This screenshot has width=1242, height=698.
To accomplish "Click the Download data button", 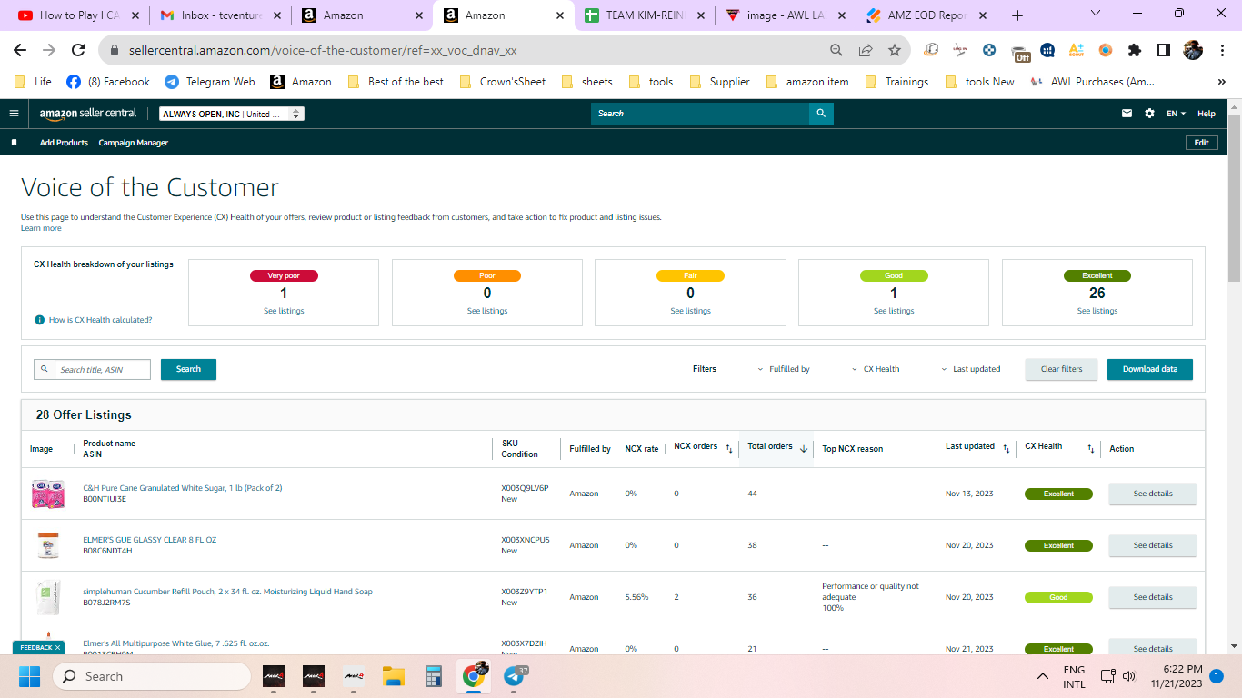I will tap(1150, 369).
